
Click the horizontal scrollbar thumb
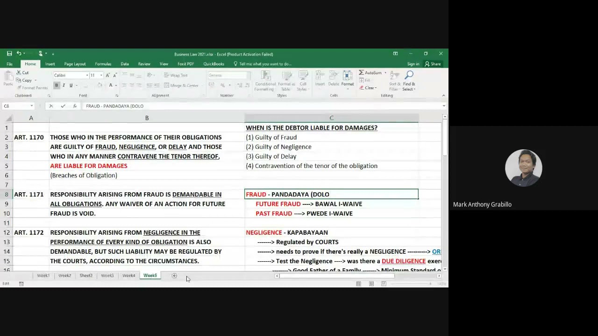[336, 276]
